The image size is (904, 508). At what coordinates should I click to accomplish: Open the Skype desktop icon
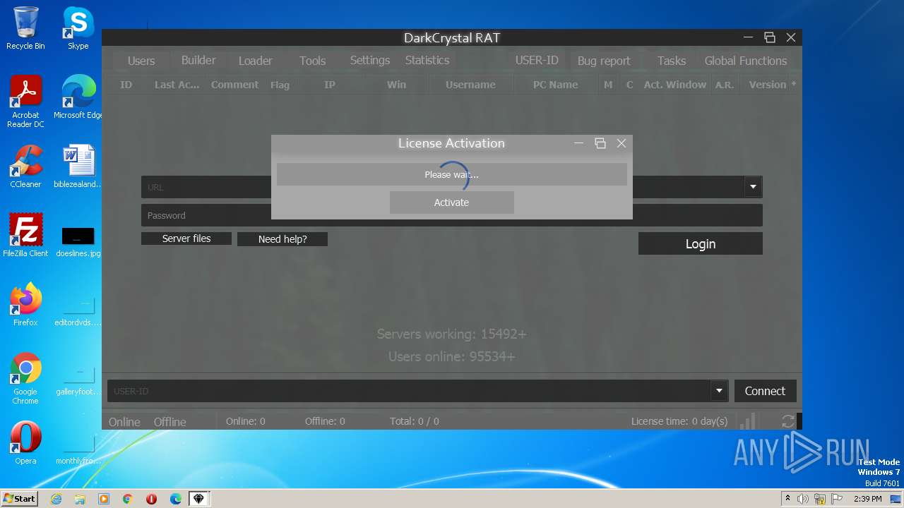pyautogui.click(x=78, y=28)
